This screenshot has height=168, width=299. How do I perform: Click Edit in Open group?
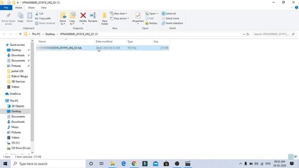point(149,19)
